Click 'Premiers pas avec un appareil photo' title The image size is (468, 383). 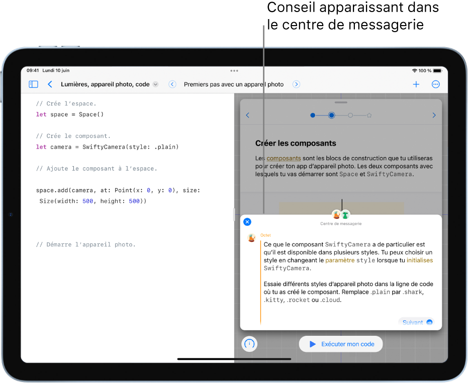(x=234, y=84)
